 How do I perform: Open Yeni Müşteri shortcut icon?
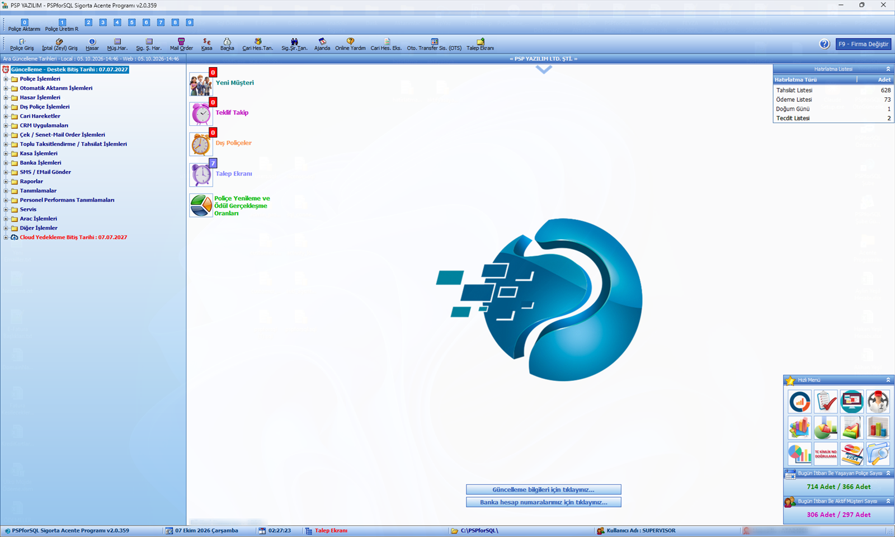(201, 84)
